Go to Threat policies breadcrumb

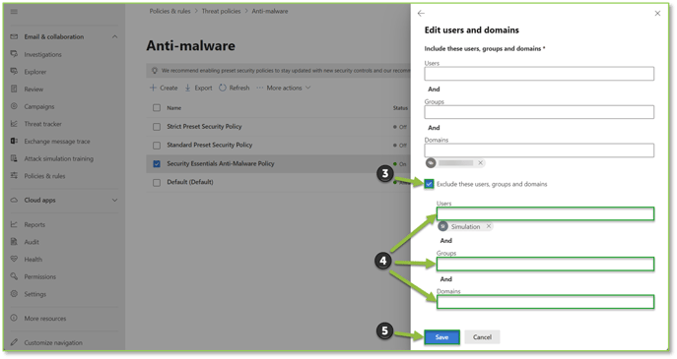(221, 11)
